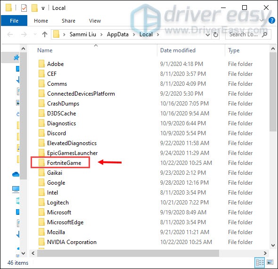The width and height of the screenshot is (278, 269).
Task: Click file list scroll down arrow
Action: click(273, 245)
